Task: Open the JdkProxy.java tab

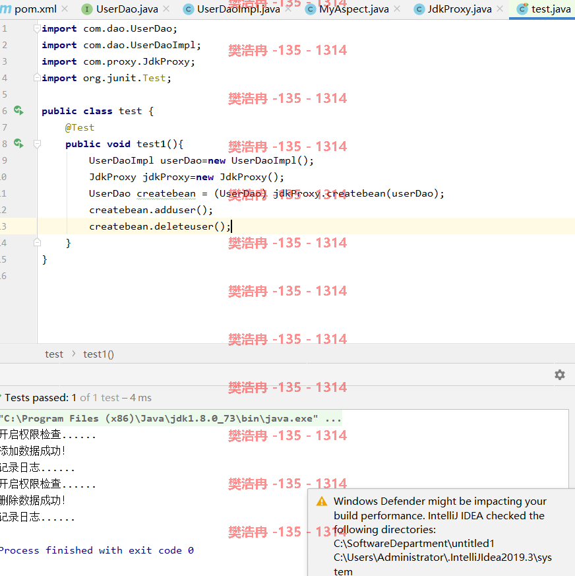Action: click(460, 9)
